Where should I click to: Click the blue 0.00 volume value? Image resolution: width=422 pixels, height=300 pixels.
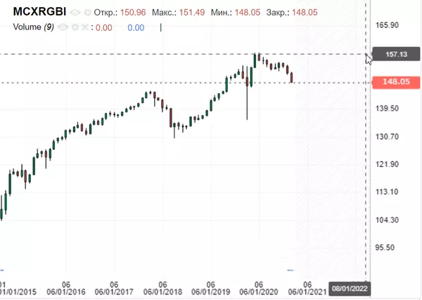tap(136, 27)
